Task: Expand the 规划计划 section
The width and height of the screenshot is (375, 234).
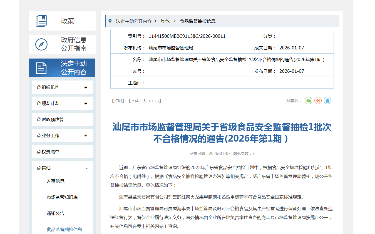Action: coord(86,104)
